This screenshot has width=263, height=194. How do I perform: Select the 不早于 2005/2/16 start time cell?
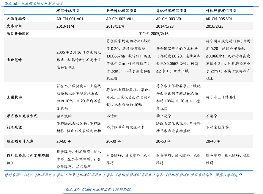(154, 34)
